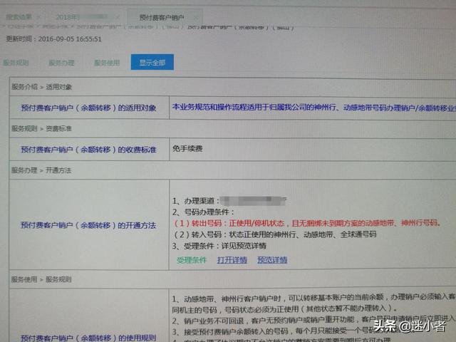Screen dimensions: 456x342
Task: Click rule 2 销户业务不可回退 text
Action: (x=313, y=320)
